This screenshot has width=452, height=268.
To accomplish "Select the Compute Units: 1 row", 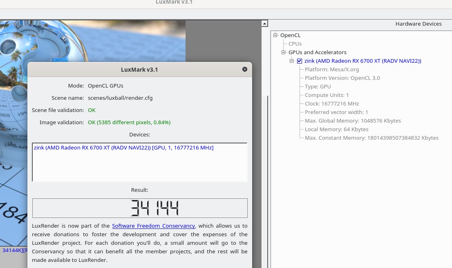I will (x=327, y=95).
